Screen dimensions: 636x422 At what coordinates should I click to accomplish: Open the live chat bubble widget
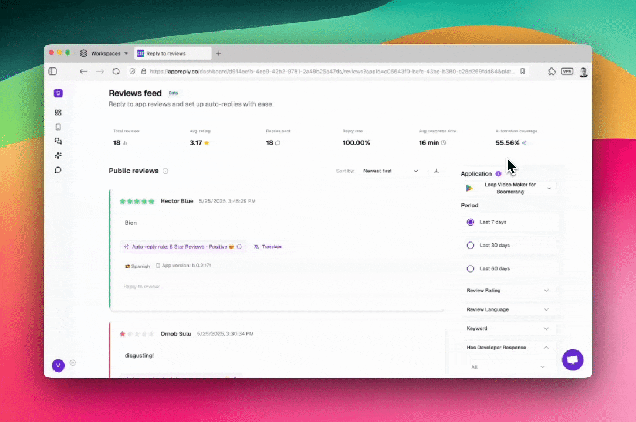coord(573,359)
